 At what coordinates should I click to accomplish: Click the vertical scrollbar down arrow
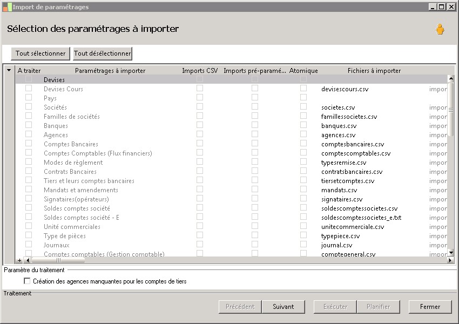(x=451, y=252)
